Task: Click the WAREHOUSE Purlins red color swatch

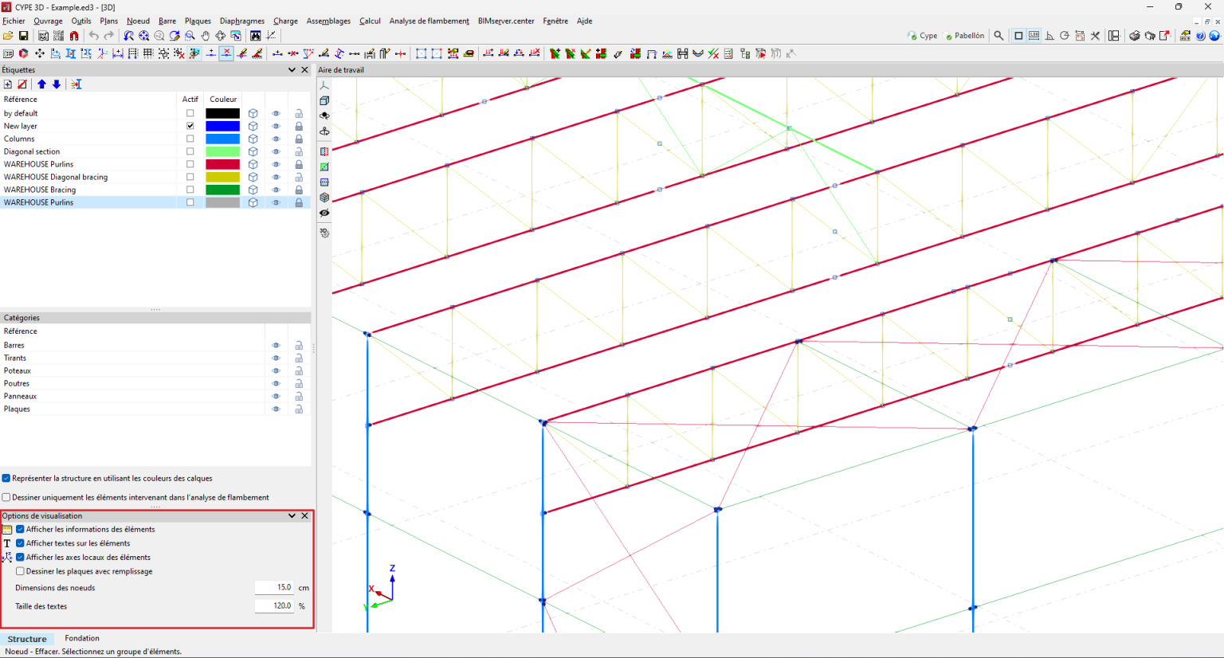Action: (x=222, y=164)
